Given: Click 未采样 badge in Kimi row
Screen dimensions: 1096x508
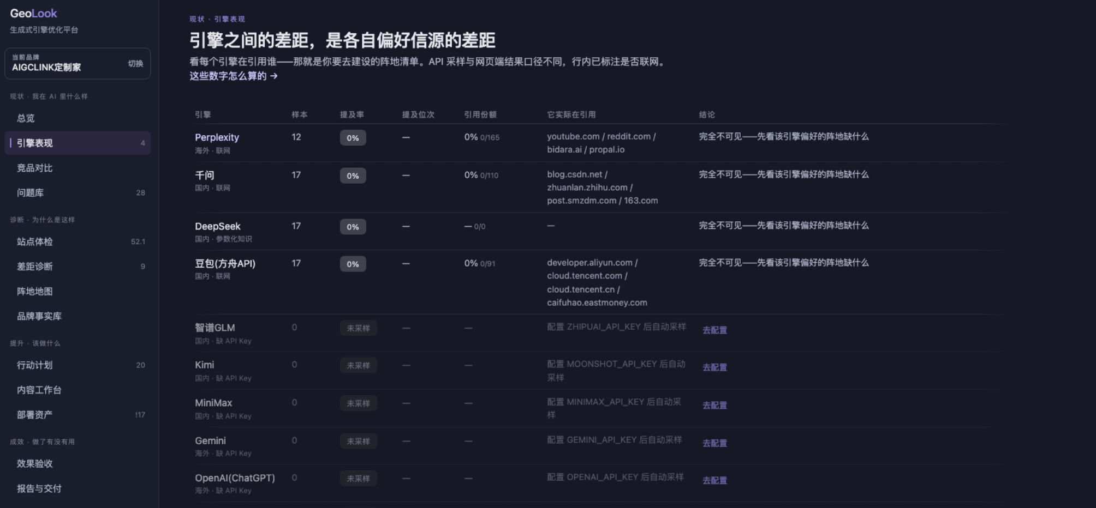Looking at the screenshot, I should coord(359,365).
